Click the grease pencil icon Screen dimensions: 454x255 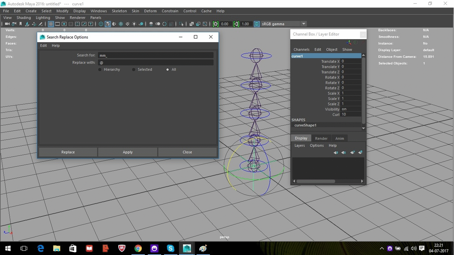click(x=41, y=24)
